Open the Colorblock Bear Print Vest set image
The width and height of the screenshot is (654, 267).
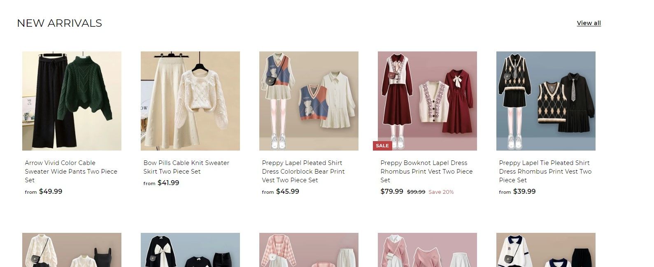[x=309, y=101]
